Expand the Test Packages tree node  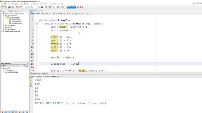tap(3, 25)
